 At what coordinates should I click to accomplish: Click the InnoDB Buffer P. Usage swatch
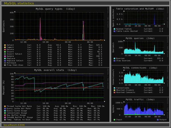click(x=5, y=117)
